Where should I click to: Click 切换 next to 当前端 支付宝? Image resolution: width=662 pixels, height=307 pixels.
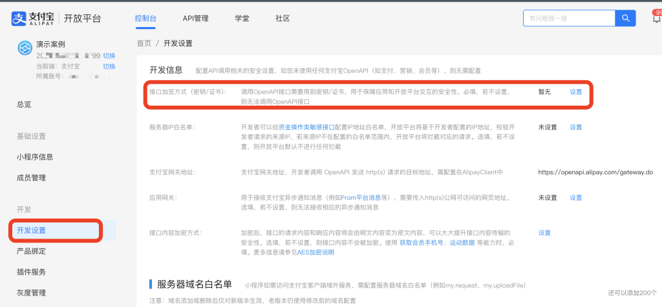coord(109,66)
